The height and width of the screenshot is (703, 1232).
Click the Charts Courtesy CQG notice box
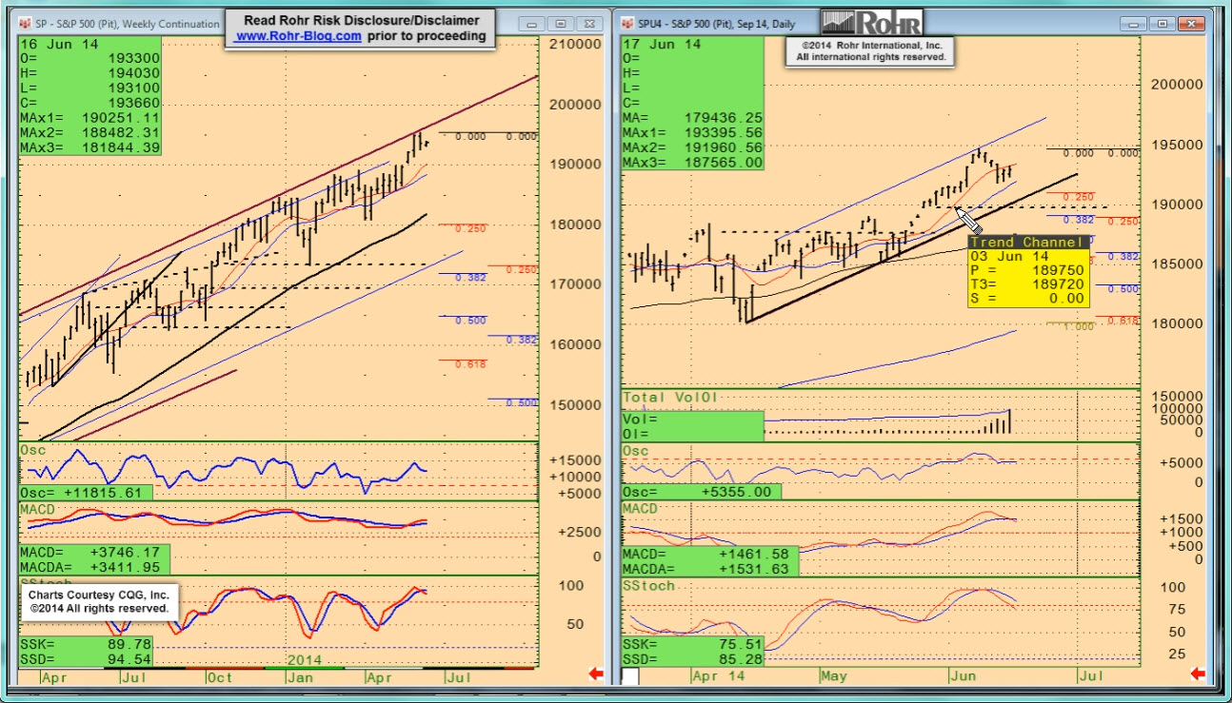99,600
